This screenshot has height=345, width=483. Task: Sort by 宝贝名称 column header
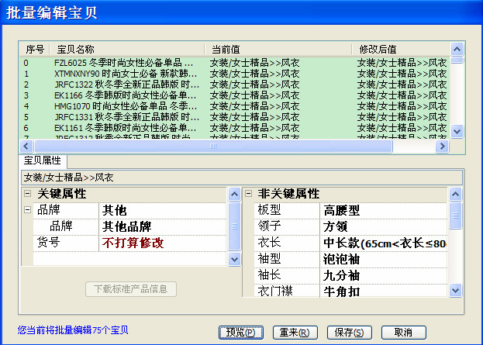[x=124, y=49]
